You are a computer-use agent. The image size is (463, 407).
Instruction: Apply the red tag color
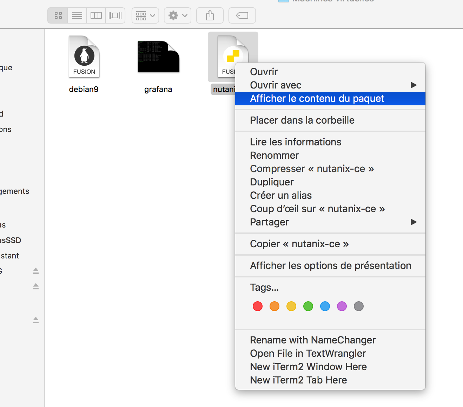[x=258, y=306]
